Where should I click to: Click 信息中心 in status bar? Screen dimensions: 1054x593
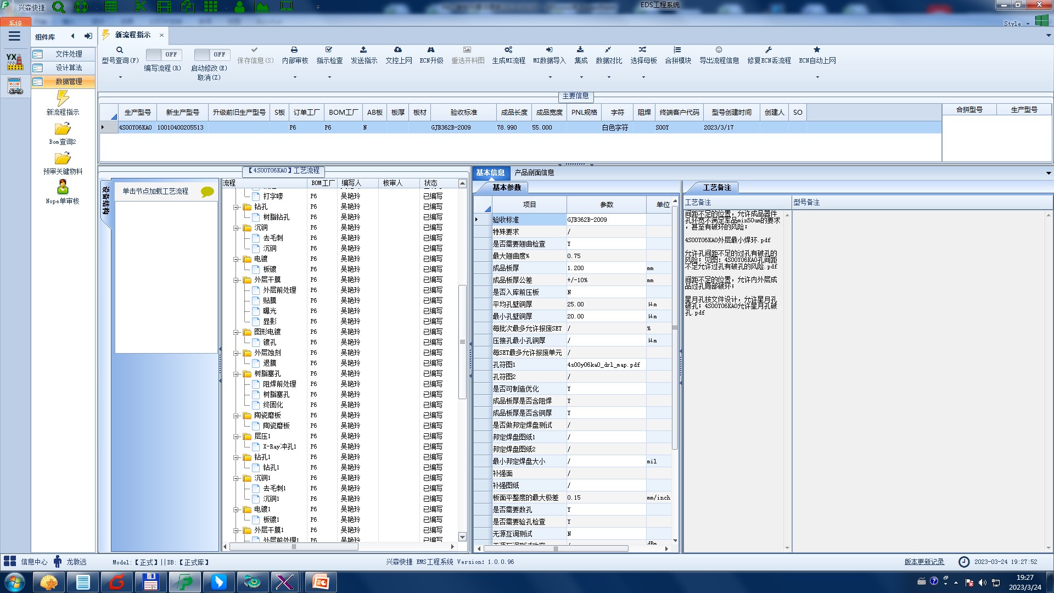point(34,562)
